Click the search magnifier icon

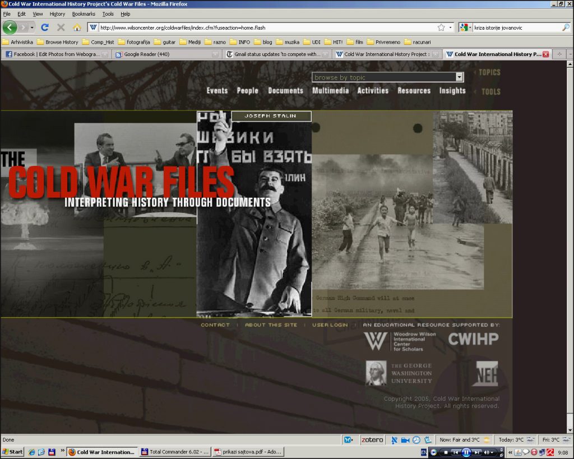[566, 27]
